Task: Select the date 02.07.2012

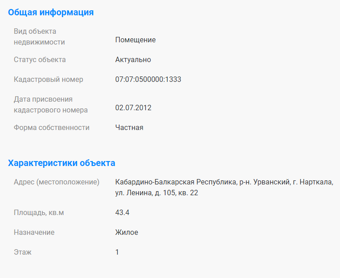Action: [x=133, y=108]
